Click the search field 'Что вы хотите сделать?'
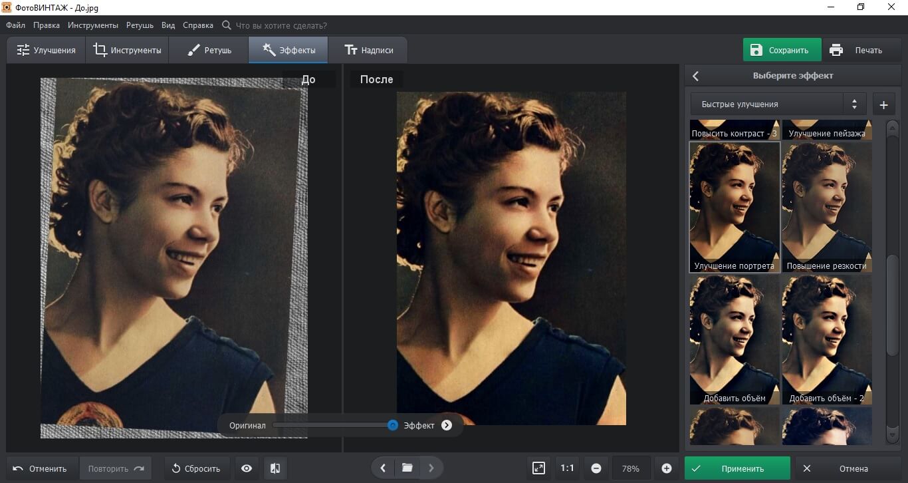 coord(281,25)
